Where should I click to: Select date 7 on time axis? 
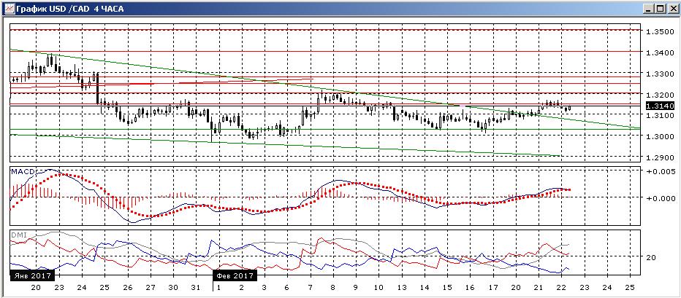pyautogui.click(x=310, y=287)
